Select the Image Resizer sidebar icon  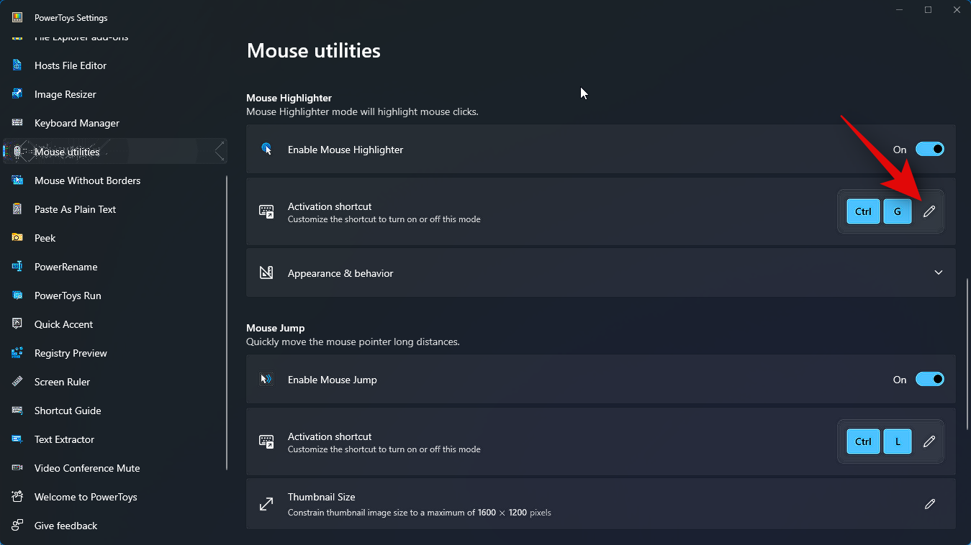point(17,93)
